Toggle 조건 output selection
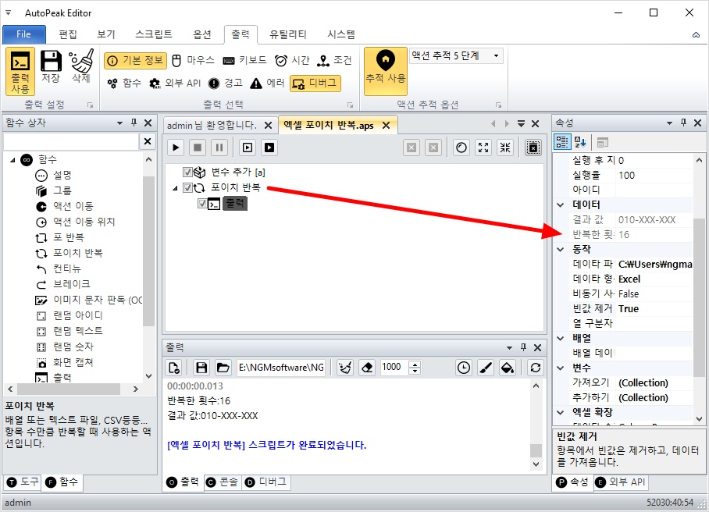Viewport: 709px width, 512px height. coord(334,61)
